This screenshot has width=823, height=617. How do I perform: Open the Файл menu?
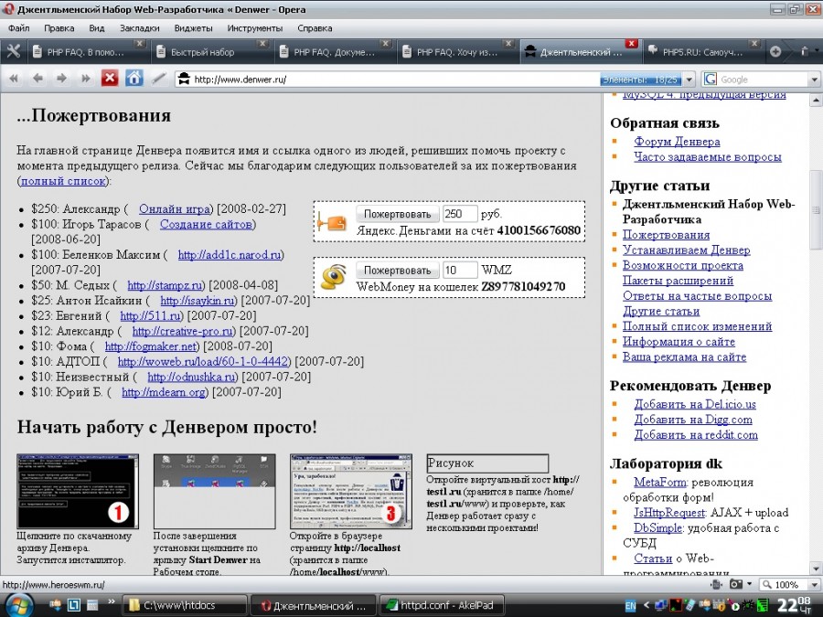tap(18, 28)
